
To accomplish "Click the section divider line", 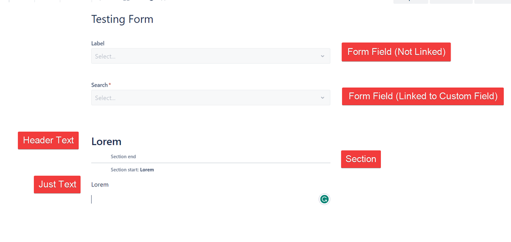I will (x=210, y=163).
